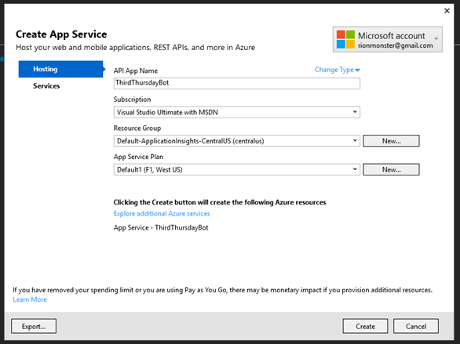Viewport: 460px width, 344px height.
Task: Open the Subscription combo box
Action: pyautogui.click(x=237, y=112)
